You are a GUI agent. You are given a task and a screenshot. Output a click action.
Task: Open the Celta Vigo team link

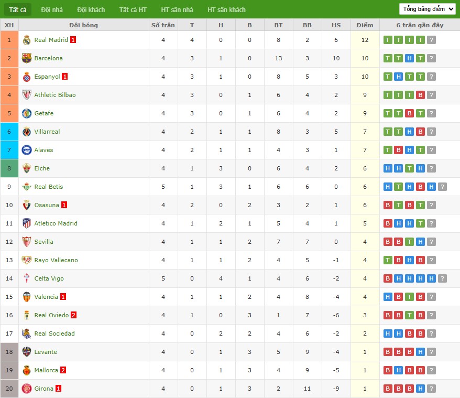click(x=49, y=278)
